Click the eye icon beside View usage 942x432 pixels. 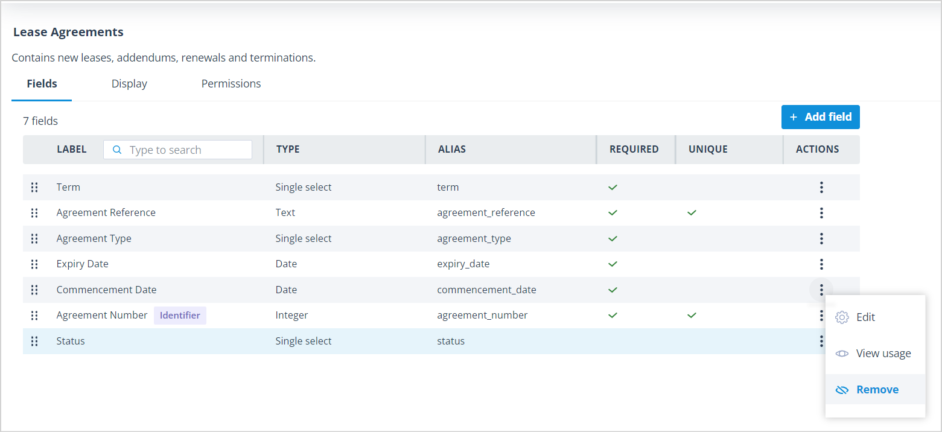click(842, 354)
